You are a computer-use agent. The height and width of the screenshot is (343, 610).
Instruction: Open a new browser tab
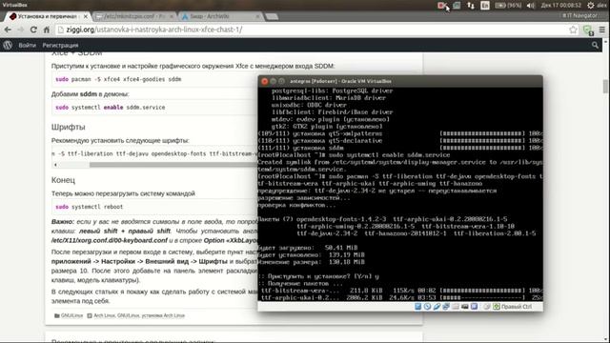pyautogui.click(x=272, y=16)
